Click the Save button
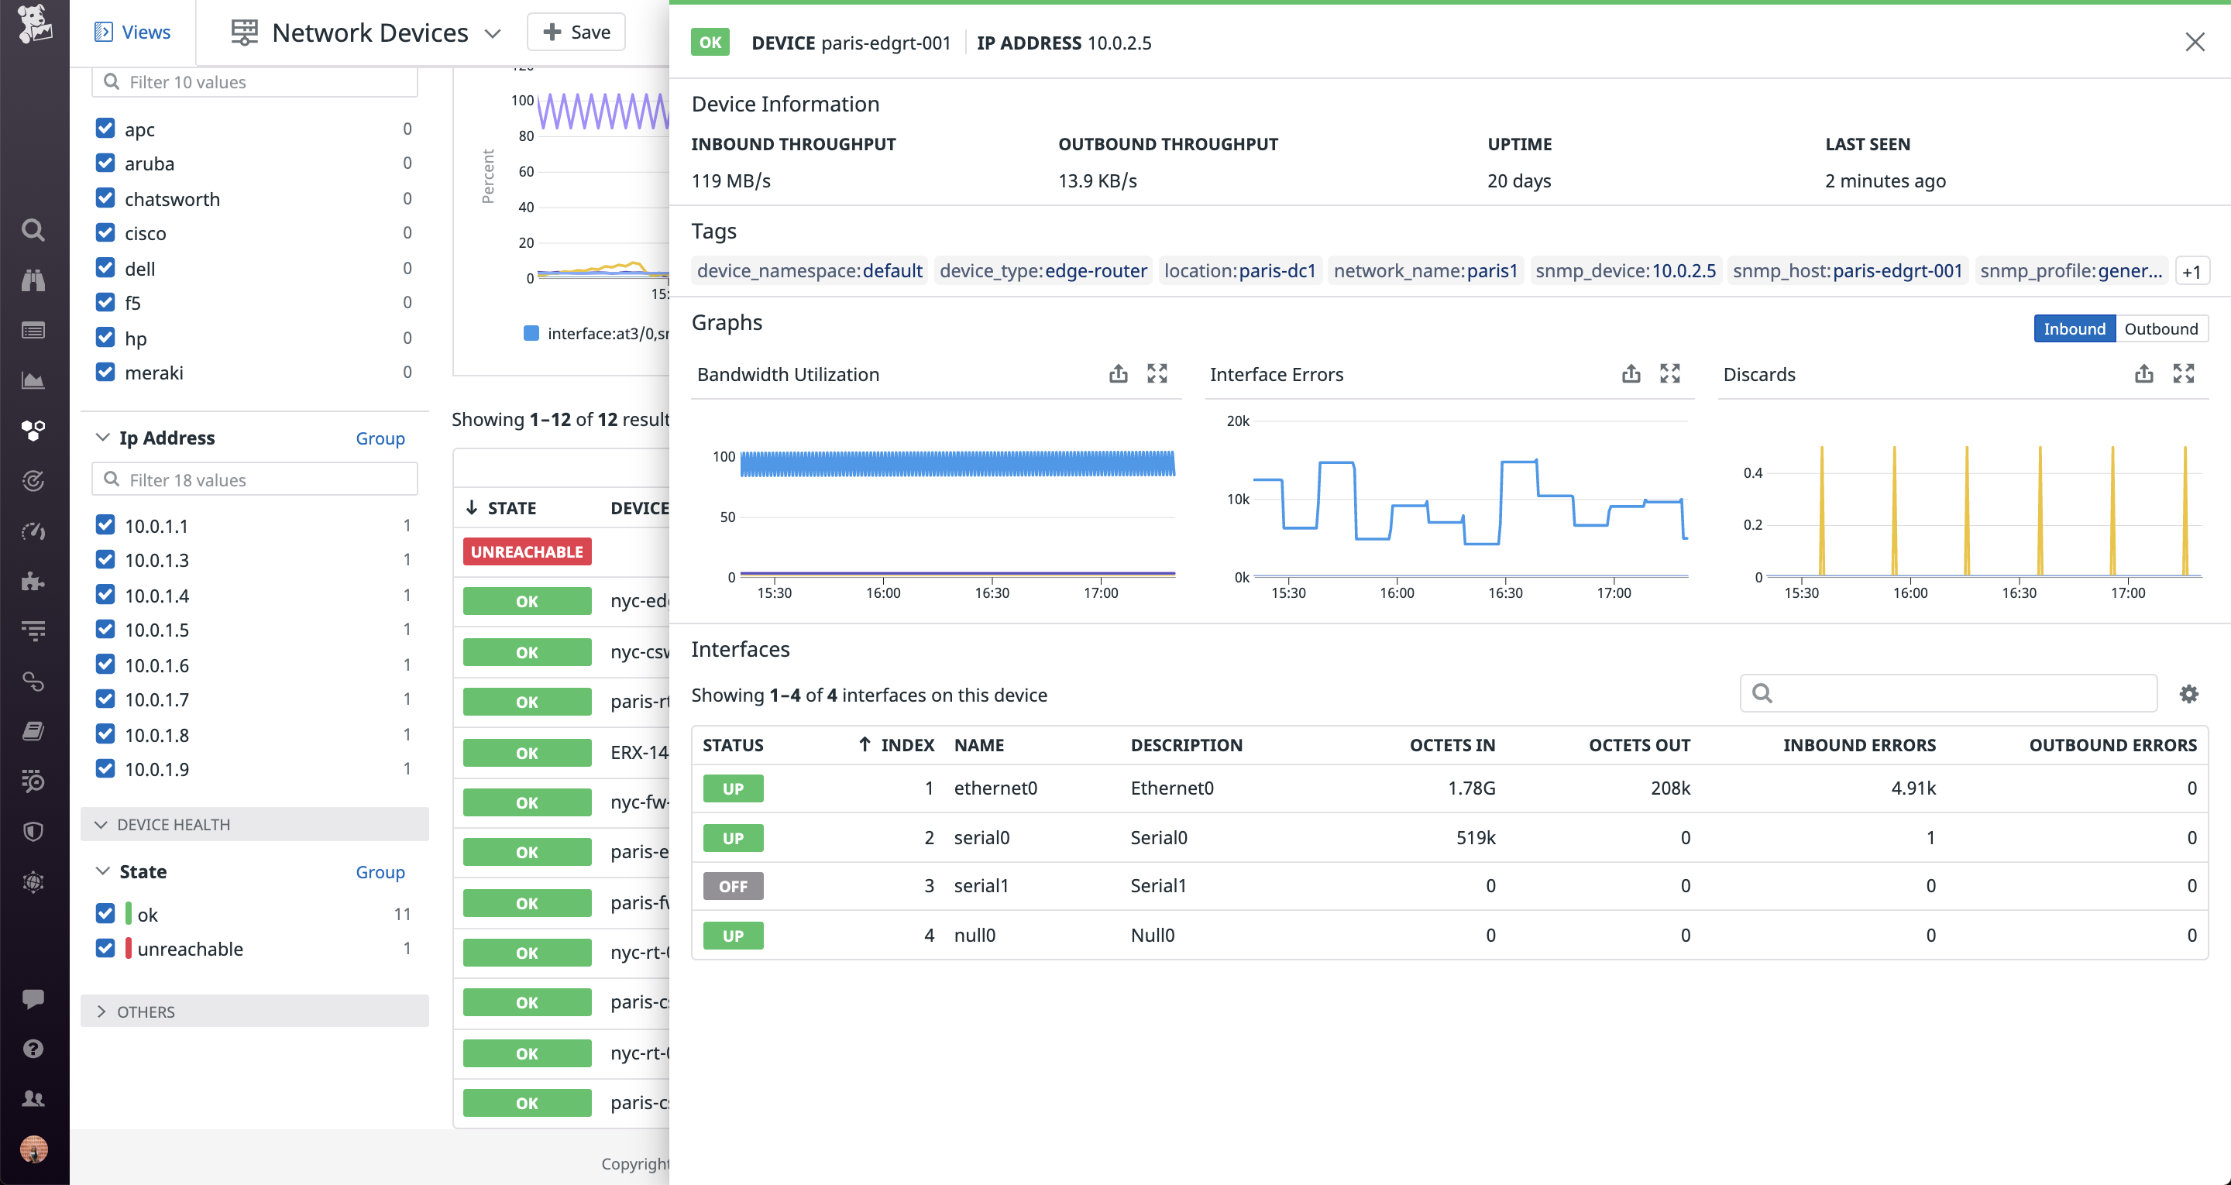 pyautogui.click(x=575, y=31)
